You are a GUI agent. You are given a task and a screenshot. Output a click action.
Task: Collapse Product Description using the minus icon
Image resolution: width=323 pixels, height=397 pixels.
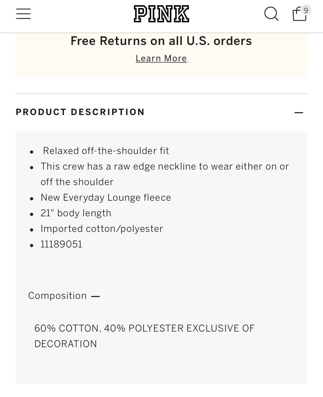tap(299, 112)
